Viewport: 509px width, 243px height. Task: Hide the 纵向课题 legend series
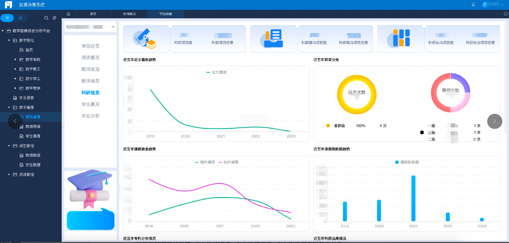click(228, 162)
